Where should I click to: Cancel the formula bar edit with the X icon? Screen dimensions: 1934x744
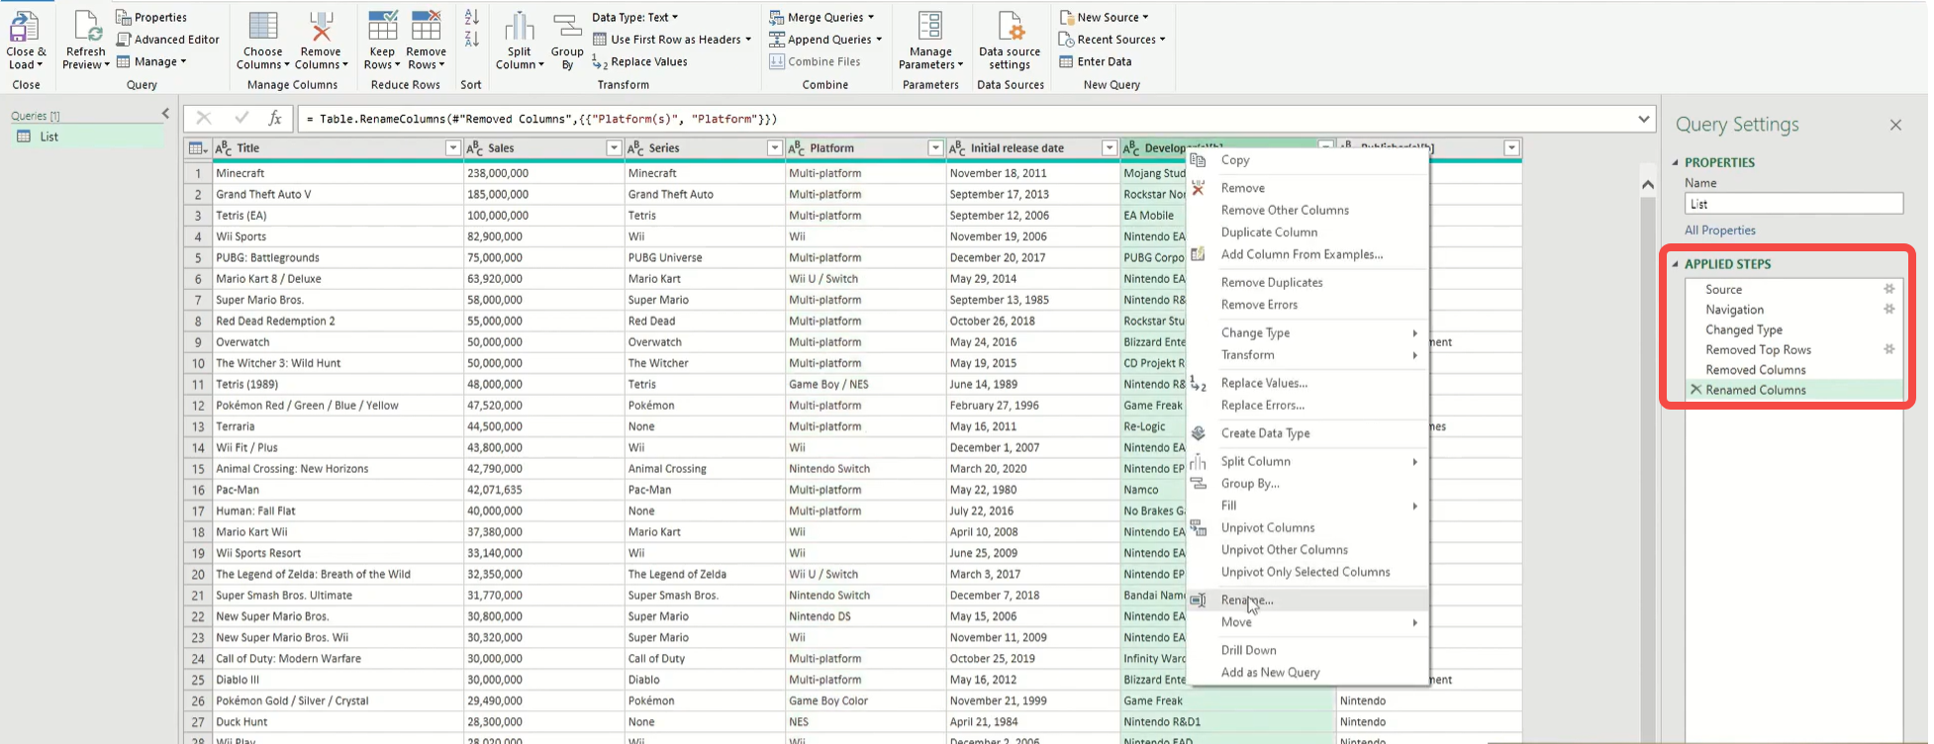pos(204,119)
